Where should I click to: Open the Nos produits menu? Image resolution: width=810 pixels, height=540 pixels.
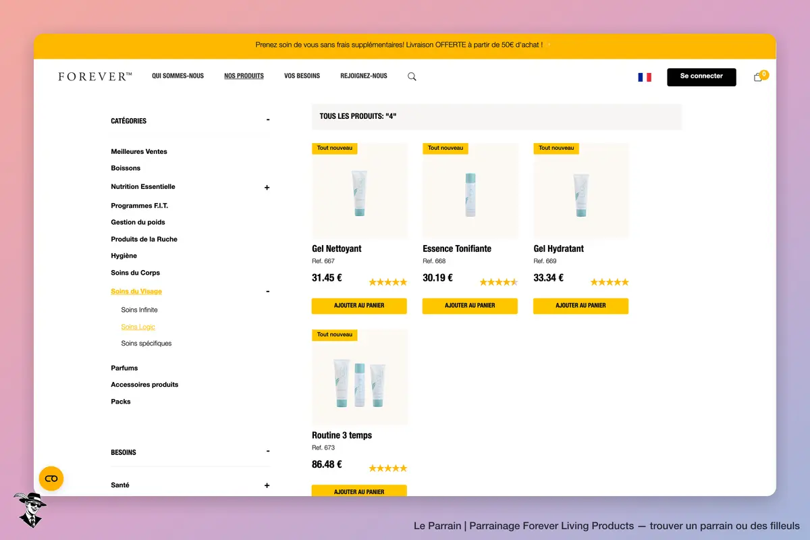tap(244, 76)
